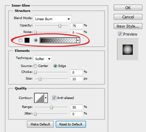Click Make Default button

[40, 124]
